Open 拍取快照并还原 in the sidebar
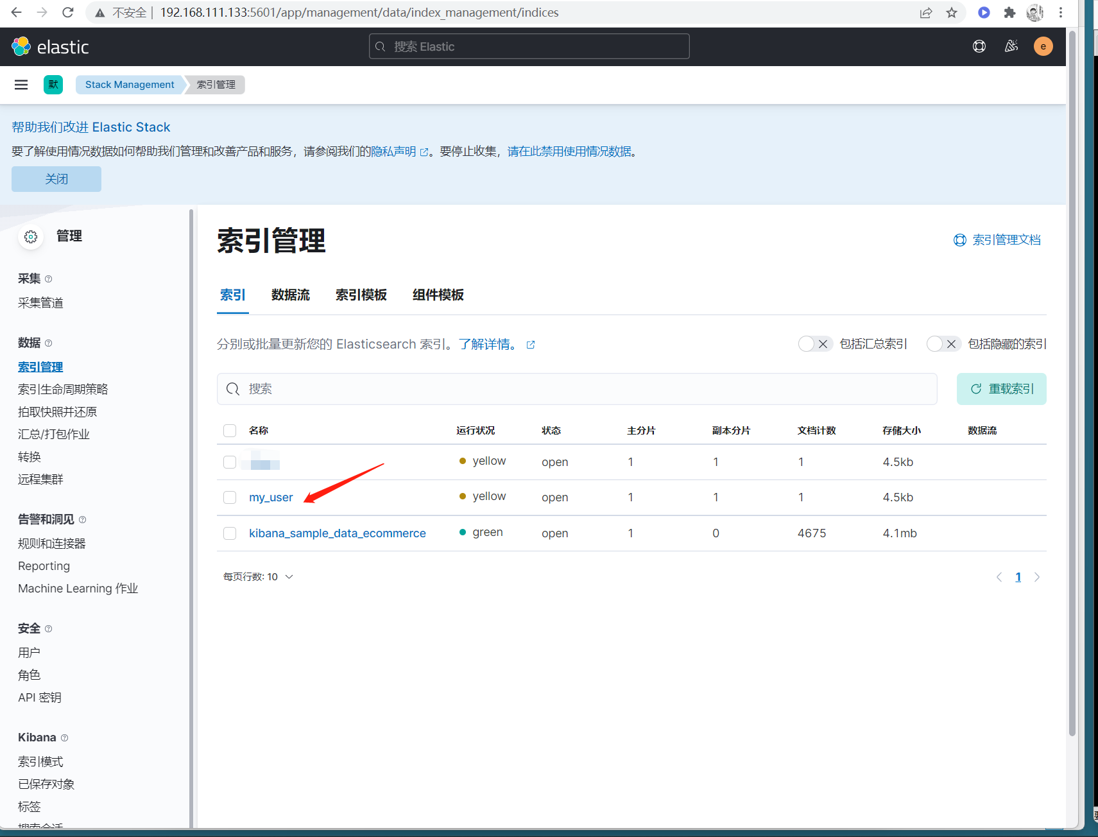 click(58, 412)
